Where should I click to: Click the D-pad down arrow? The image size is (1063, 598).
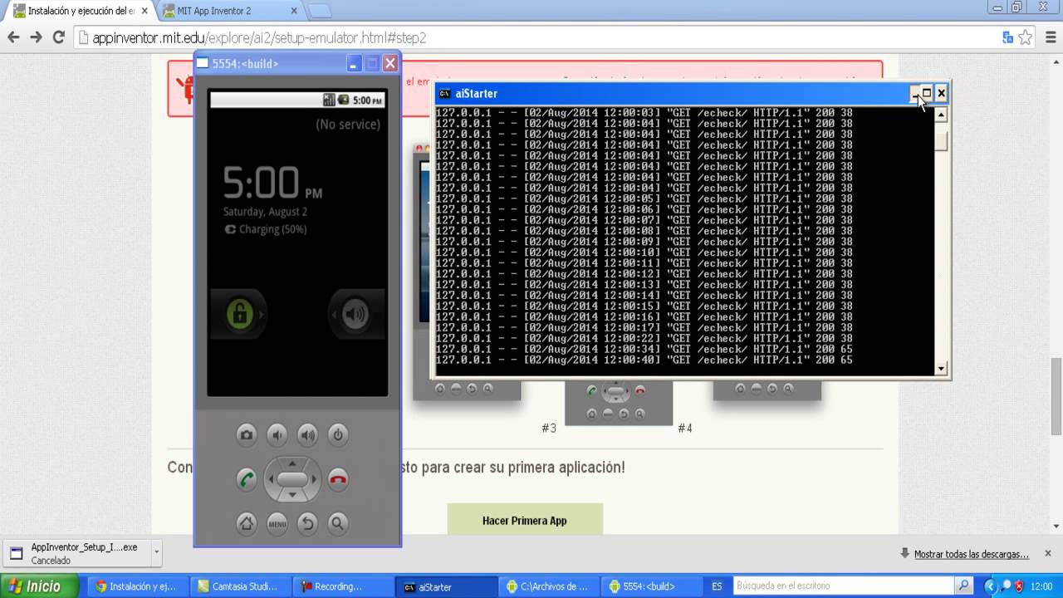(291, 495)
